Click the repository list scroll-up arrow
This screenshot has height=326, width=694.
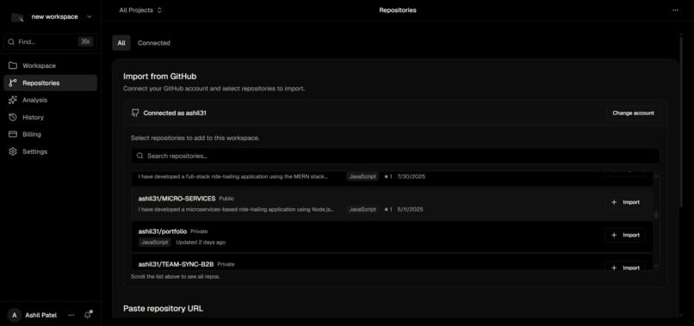656,175
